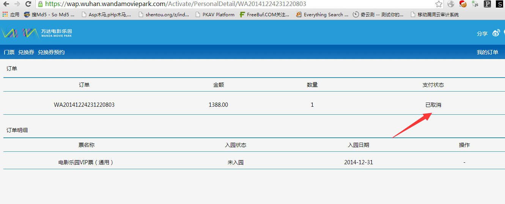
Task: Open the Everything Search bookmark
Action: [322, 15]
